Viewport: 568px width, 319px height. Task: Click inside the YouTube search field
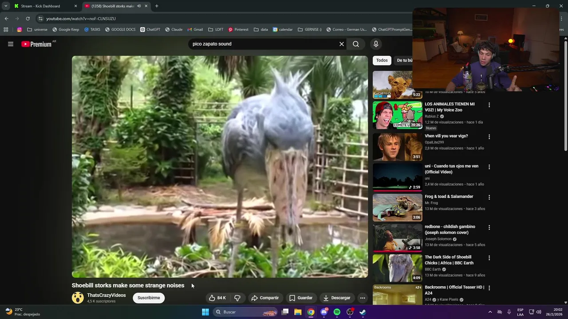click(x=264, y=44)
